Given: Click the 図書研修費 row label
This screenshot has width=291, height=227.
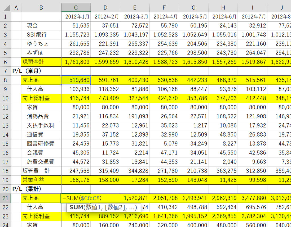Looking at the screenshot, I should tap(41, 144).
